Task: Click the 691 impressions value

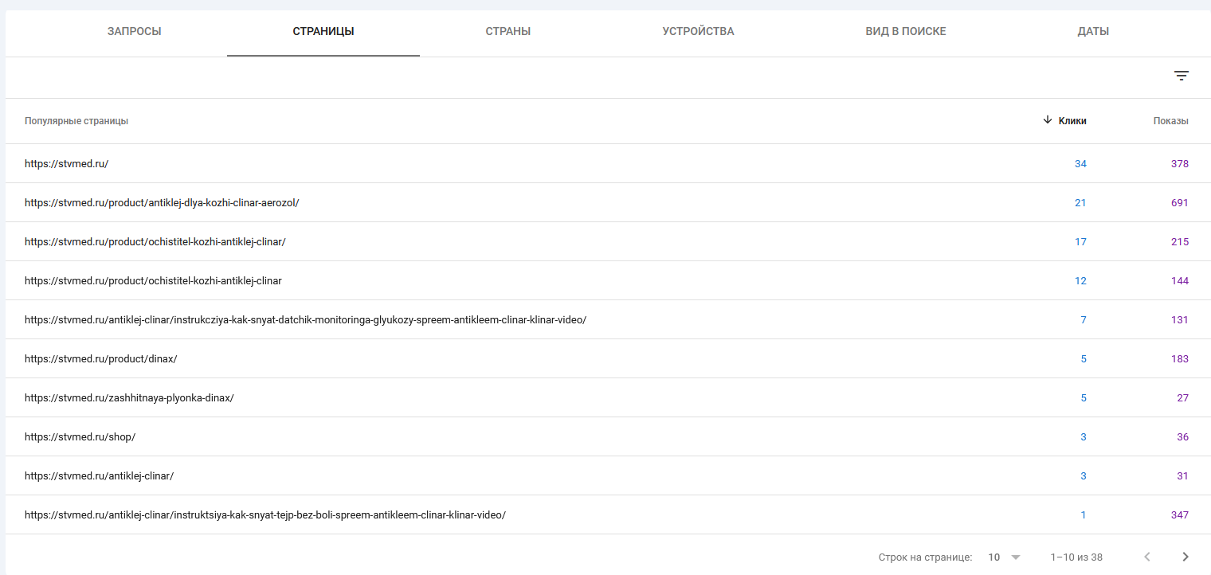Action: click(1179, 203)
